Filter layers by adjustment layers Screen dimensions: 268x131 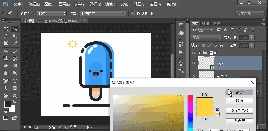coord(225,30)
